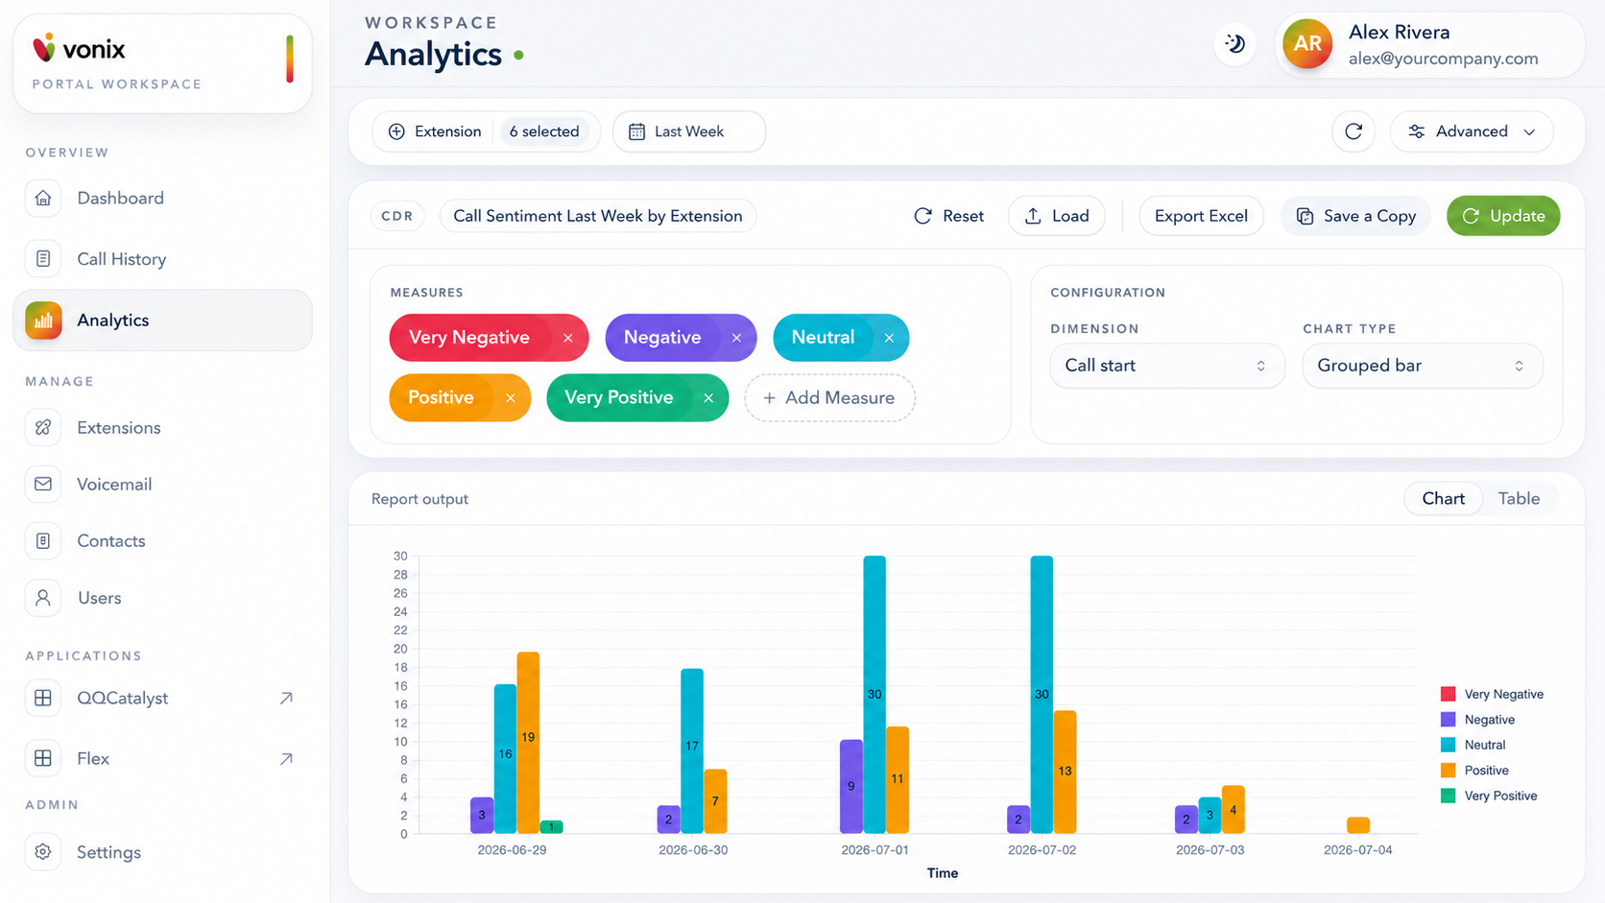Click the Very Positive bar labeled 1
The image size is (1605, 903).
tap(551, 827)
